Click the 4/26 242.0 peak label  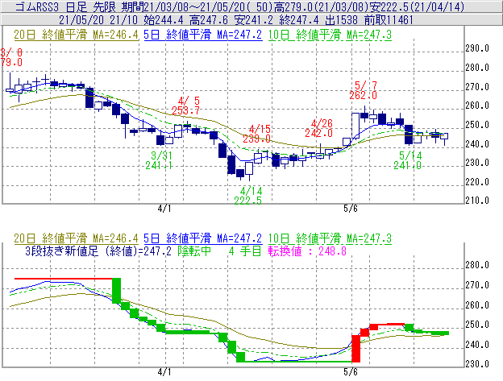tap(319, 128)
